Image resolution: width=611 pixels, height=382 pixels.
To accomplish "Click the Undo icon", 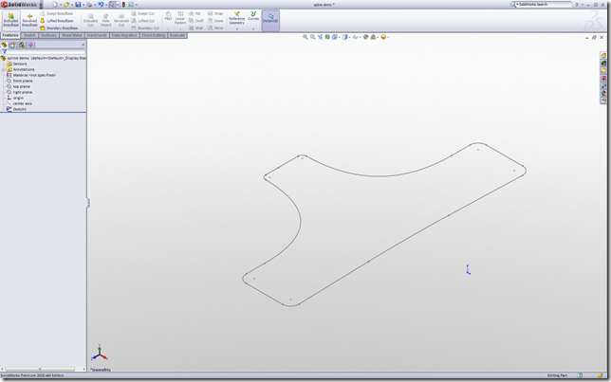I will [101, 5].
